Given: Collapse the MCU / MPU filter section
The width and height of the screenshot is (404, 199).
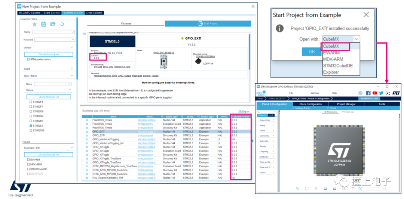Looking at the screenshot, I should pos(71,76).
